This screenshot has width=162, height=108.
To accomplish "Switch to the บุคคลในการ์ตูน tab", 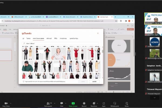I will pos(74,38).
